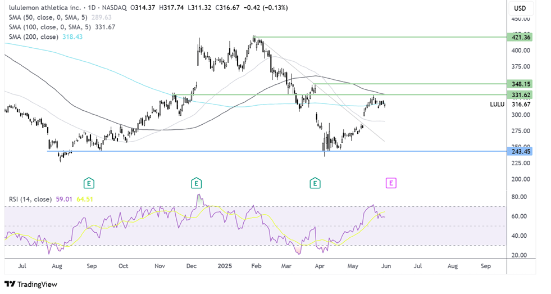Click the December earnings E marker
The image size is (551, 294).
point(196,183)
